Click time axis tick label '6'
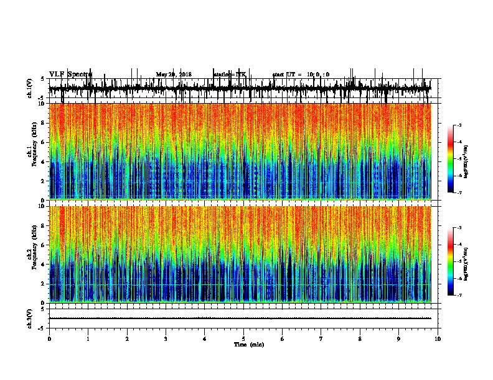The height and width of the screenshot is (380, 493). tap(283, 339)
